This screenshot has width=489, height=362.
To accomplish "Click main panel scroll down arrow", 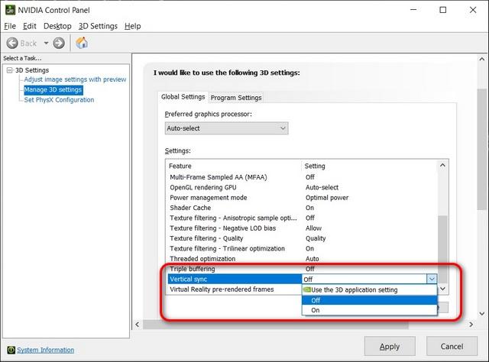I will 482,314.
